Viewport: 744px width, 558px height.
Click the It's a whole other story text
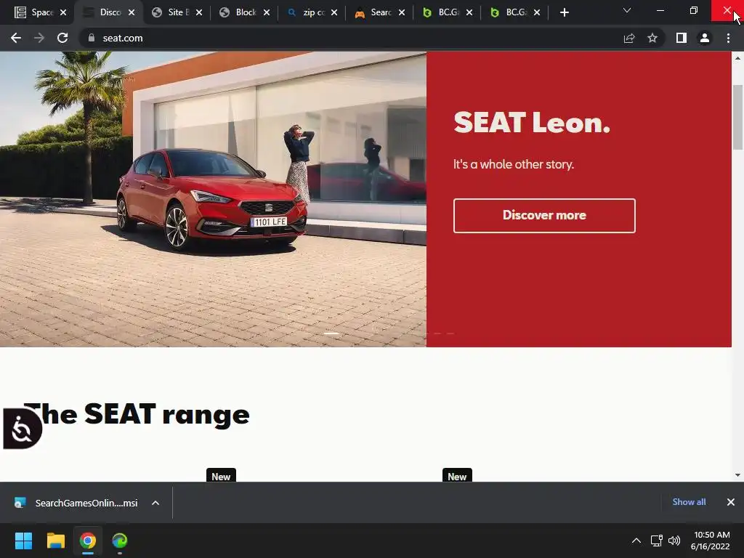click(514, 165)
